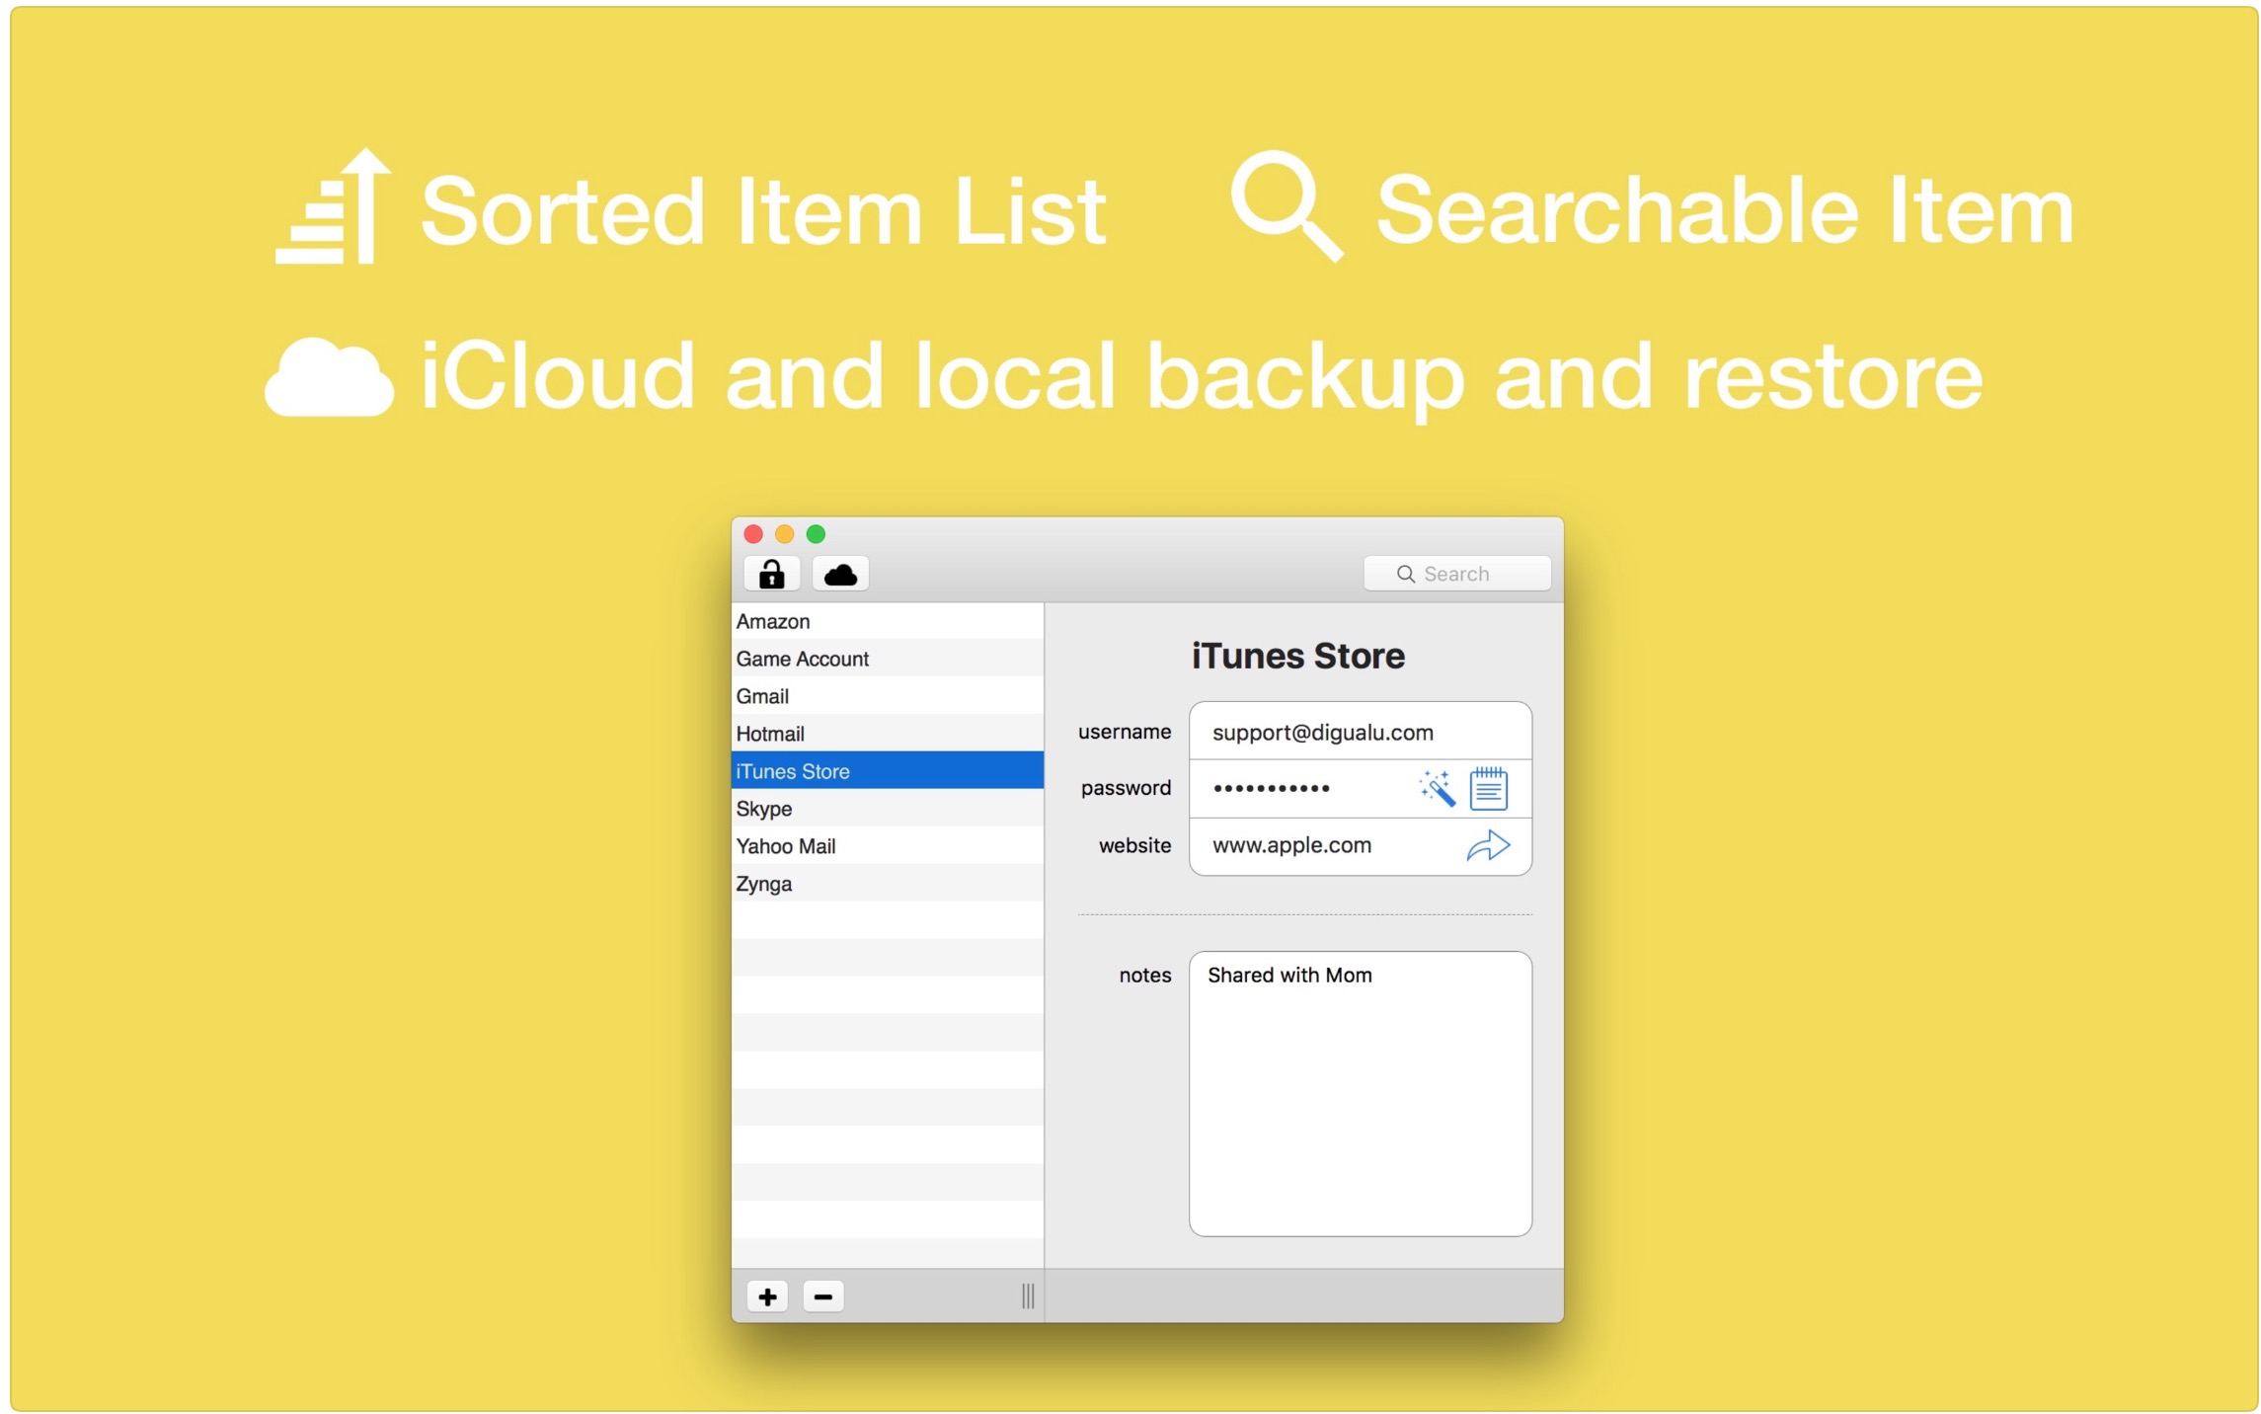This screenshot has height=1414, width=2261.
Task: Open website with the share arrow icon
Action: (x=1488, y=845)
